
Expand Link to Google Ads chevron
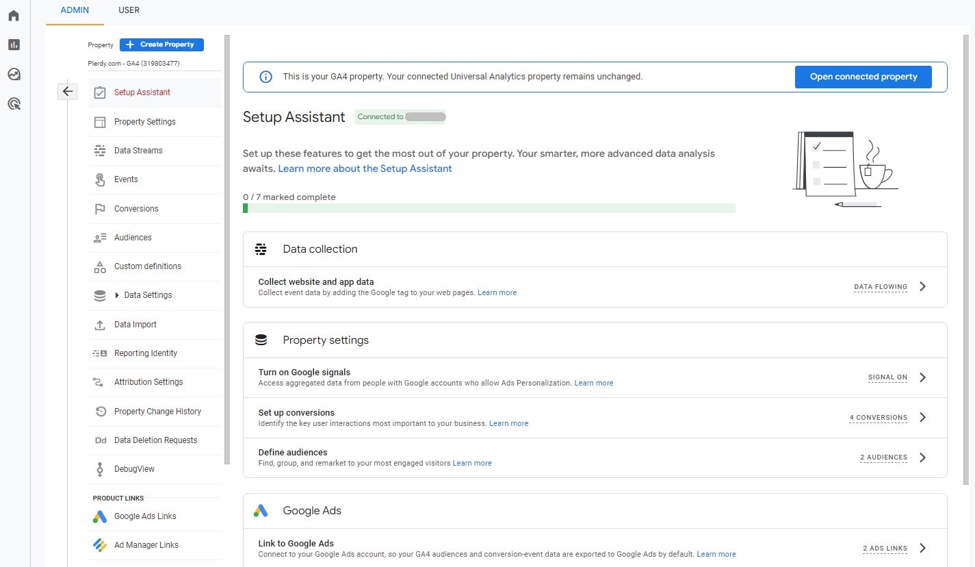pos(922,548)
